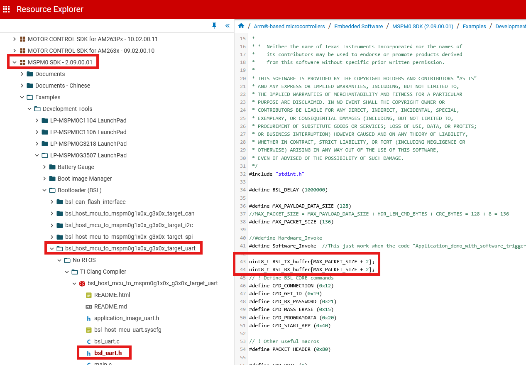Screen dimensions: 526x365
Task: Open MSPM0 SDK (2.09.00.01) breadcrumb
Action: coord(423,26)
